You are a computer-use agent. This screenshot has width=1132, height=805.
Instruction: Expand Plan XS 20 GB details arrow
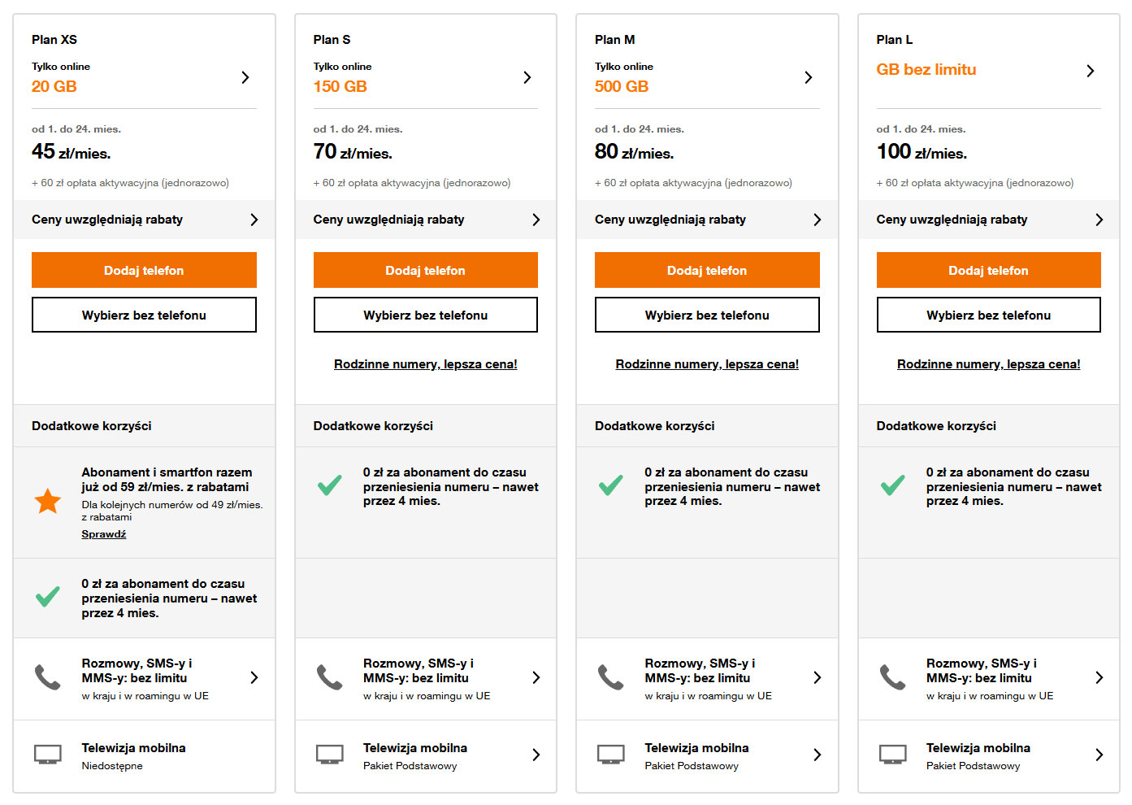click(x=245, y=77)
